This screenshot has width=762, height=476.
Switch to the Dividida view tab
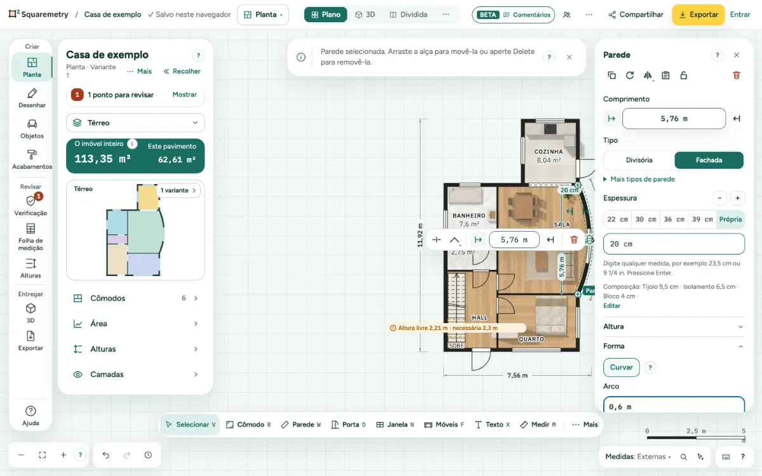[x=408, y=15]
